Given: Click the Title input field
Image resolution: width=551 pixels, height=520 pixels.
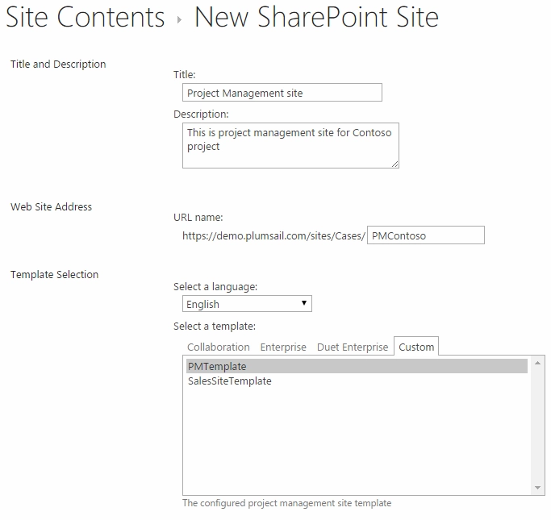Looking at the screenshot, I should pos(282,93).
